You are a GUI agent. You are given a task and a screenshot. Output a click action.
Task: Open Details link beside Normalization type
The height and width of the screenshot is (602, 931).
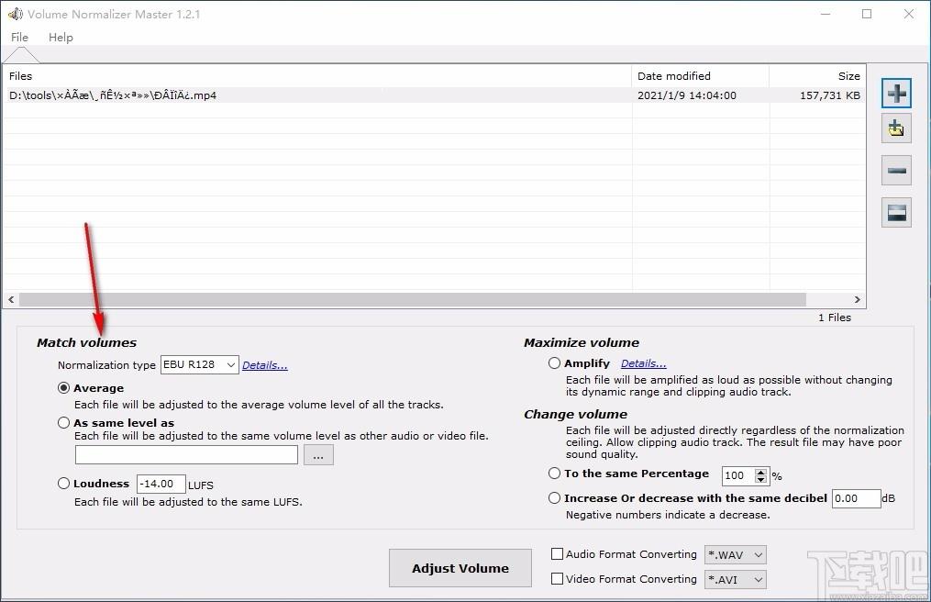coord(265,365)
